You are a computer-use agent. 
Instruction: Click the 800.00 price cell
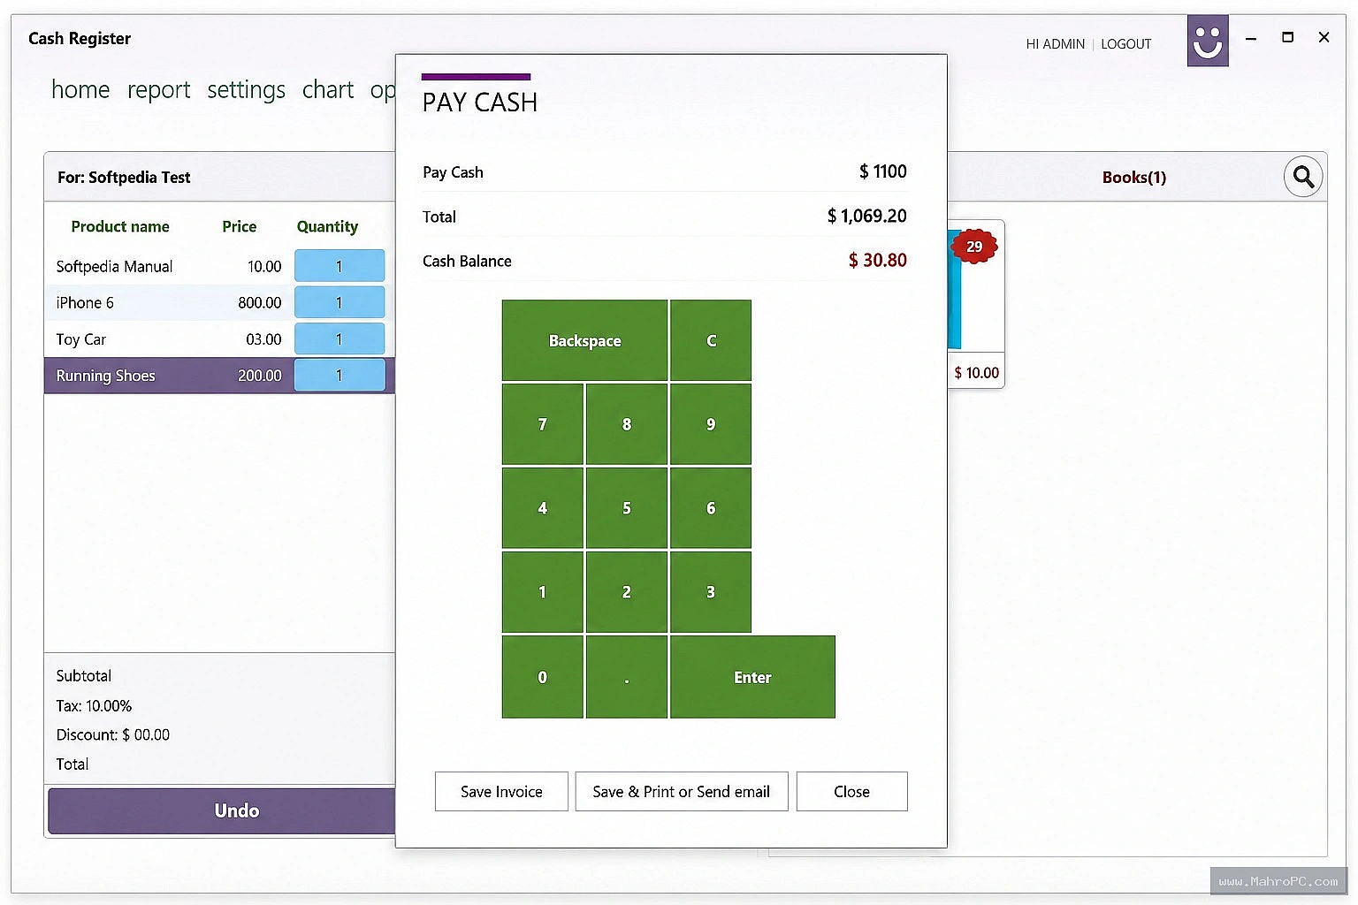click(x=259, y=303)
